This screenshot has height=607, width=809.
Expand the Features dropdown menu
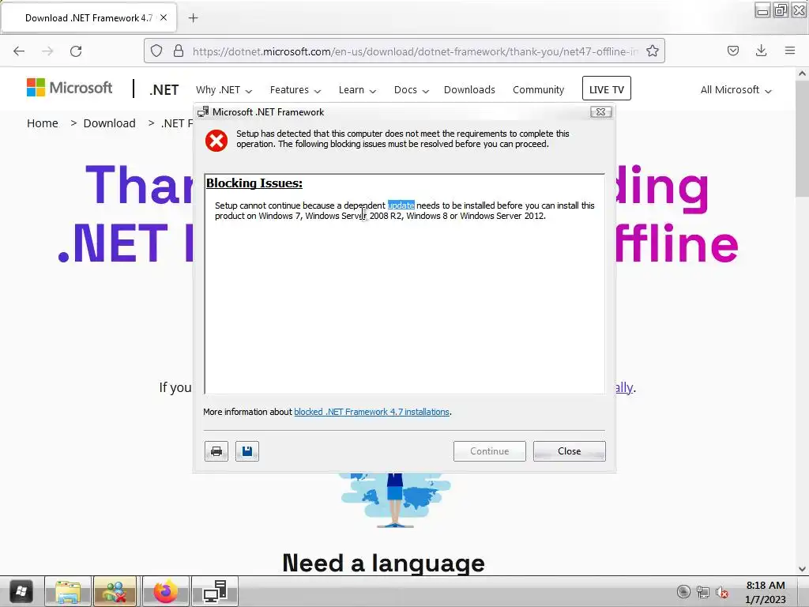tap(295, 90)
